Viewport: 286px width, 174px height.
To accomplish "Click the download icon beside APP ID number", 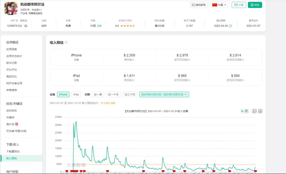I will 26,26.
